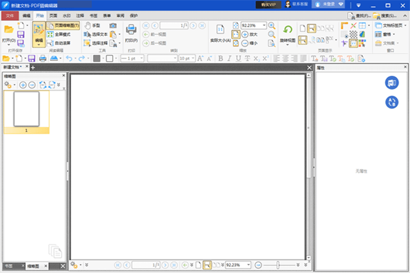Click the Zoom In (放大) plus icon
Viewport: 410px width, 273px height.
[245, 34]
